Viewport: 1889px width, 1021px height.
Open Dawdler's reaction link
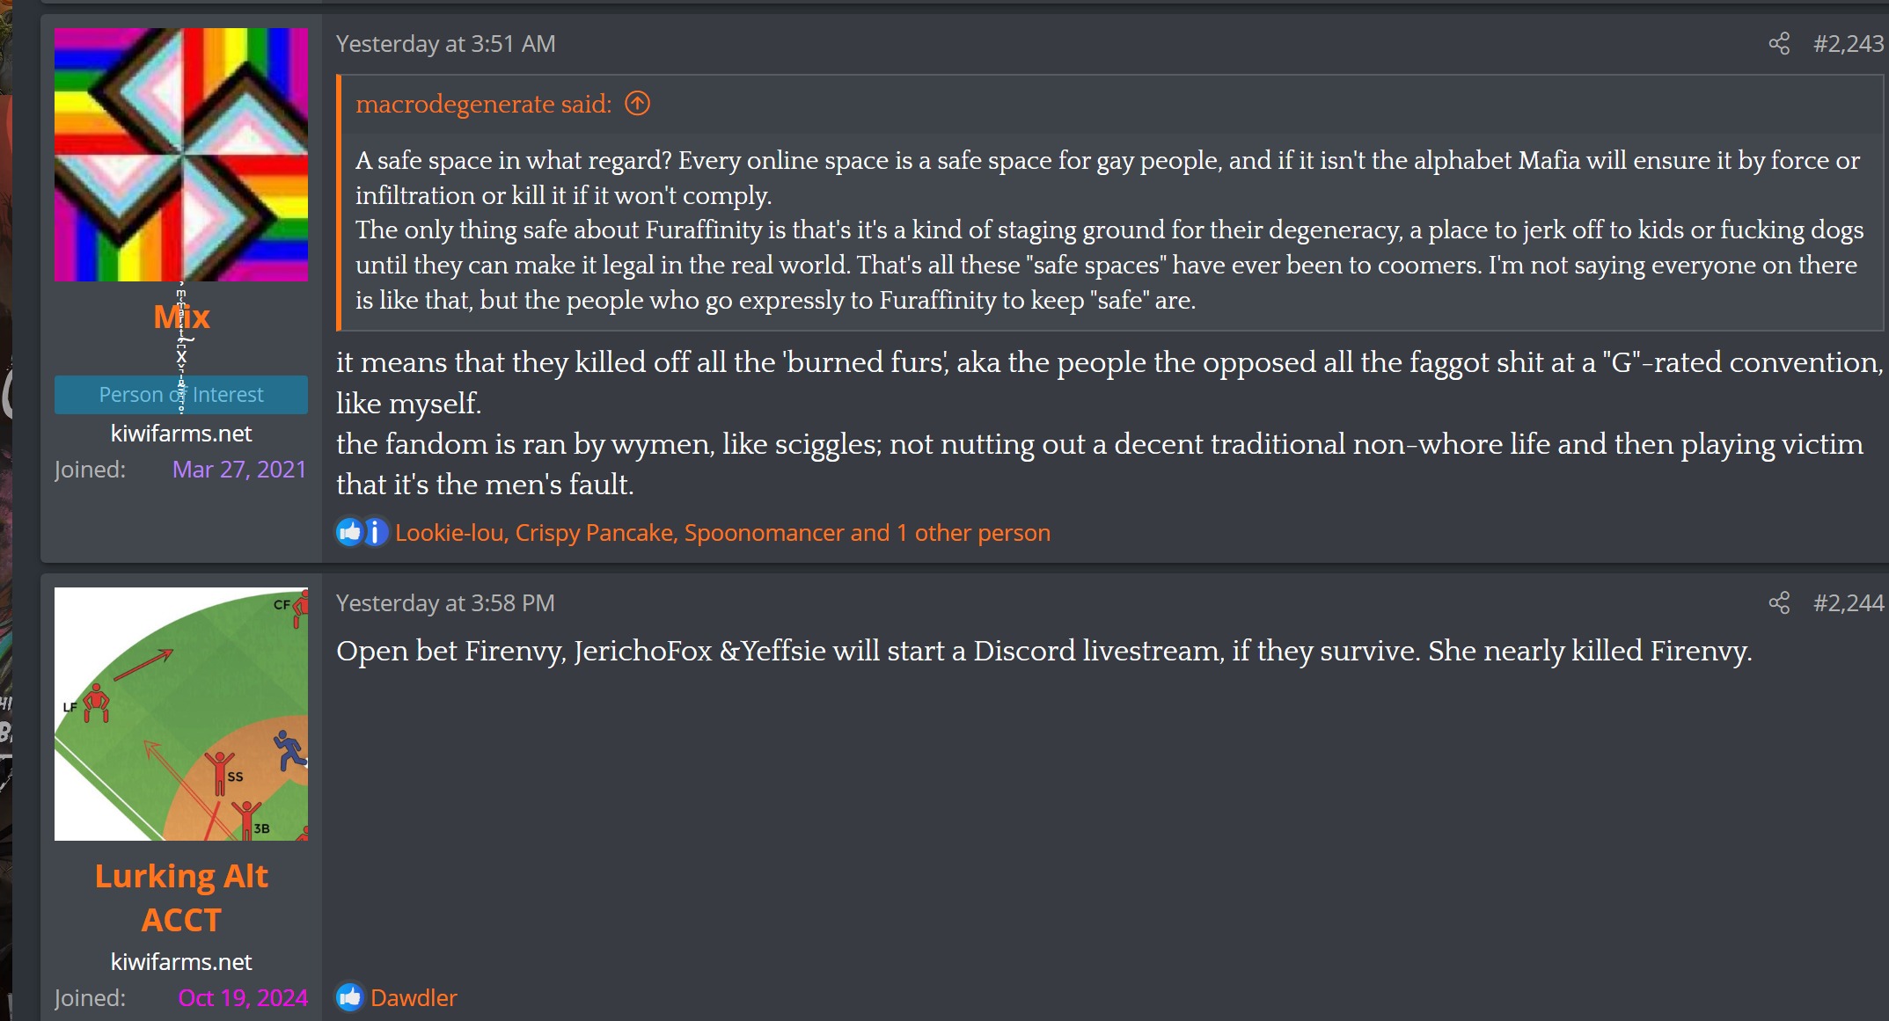point(414,998)
